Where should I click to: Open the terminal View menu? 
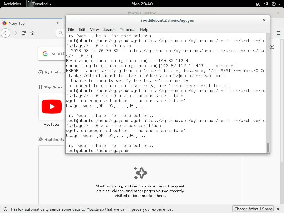(94, 29)
